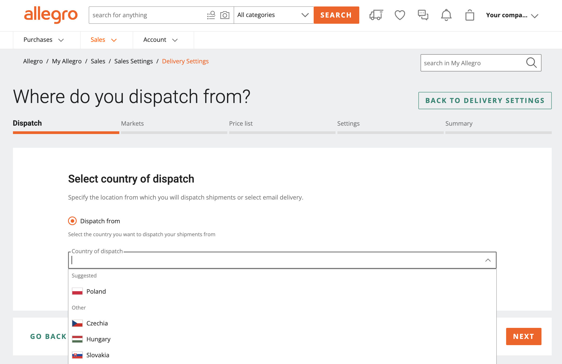Click the Allegro logo
562x364 pixels.
[51, 15]
